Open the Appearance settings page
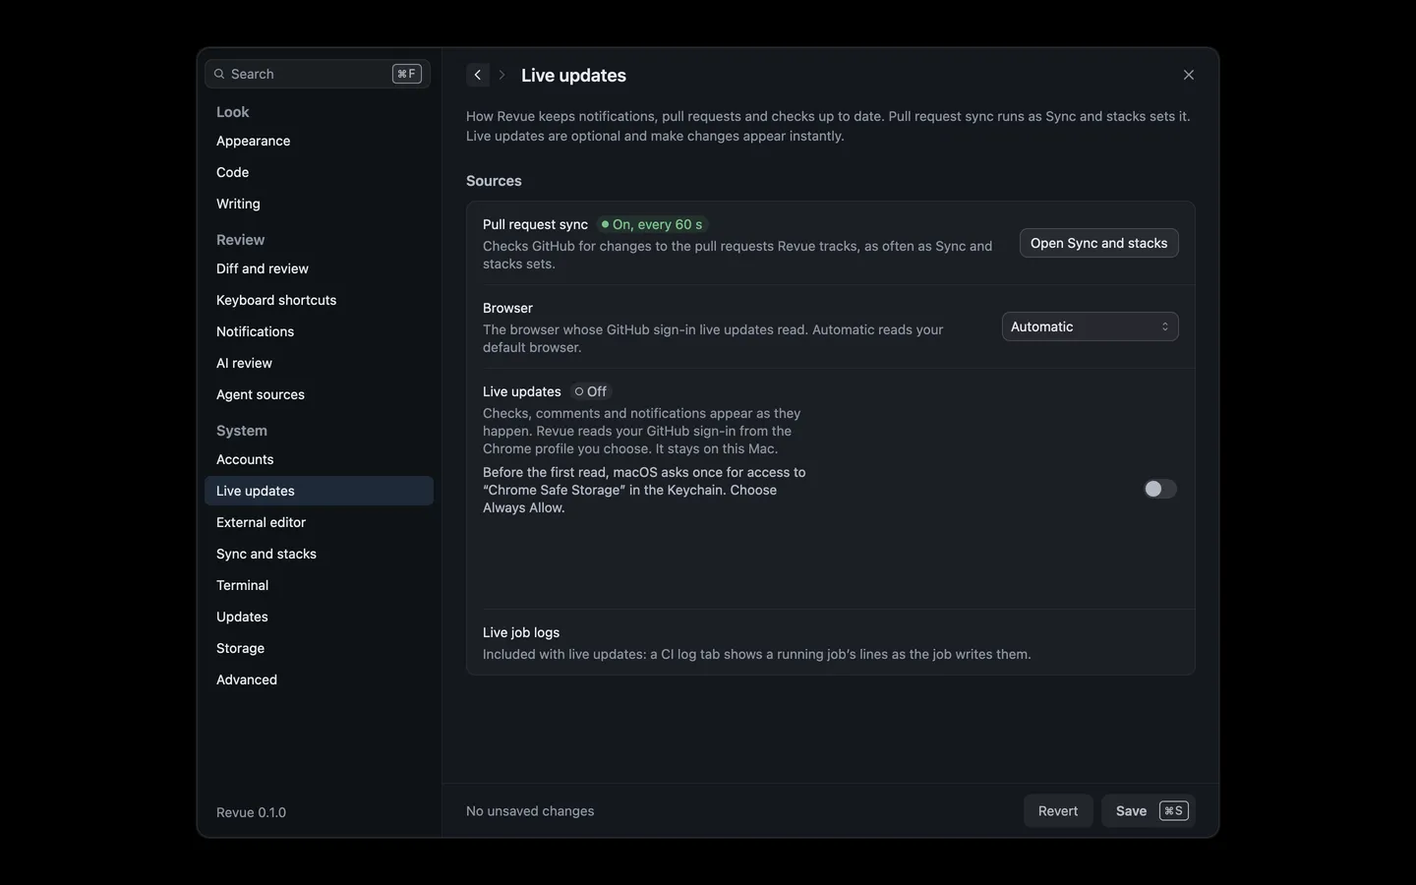Screen dimensions: 1416x885 point(319,141)
